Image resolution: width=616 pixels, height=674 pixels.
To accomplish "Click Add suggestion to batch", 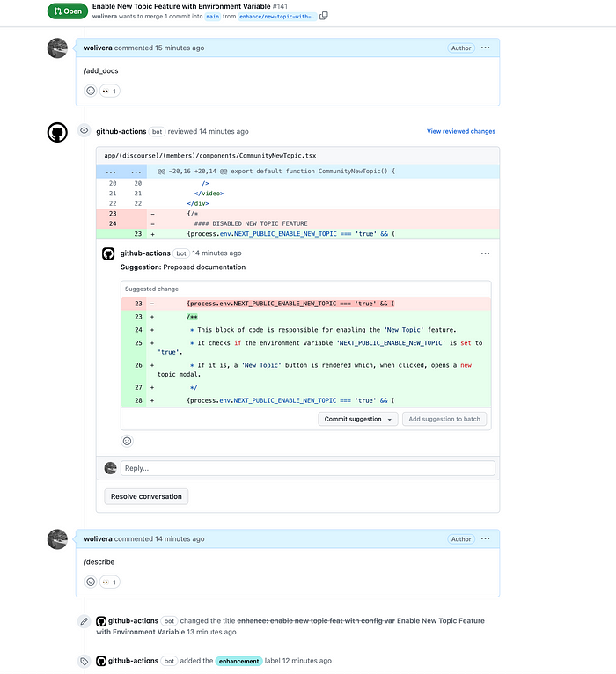I will point(444,419).
